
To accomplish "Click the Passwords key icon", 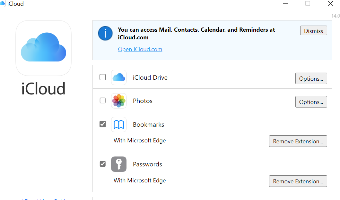I will click(x=119, y=164).
